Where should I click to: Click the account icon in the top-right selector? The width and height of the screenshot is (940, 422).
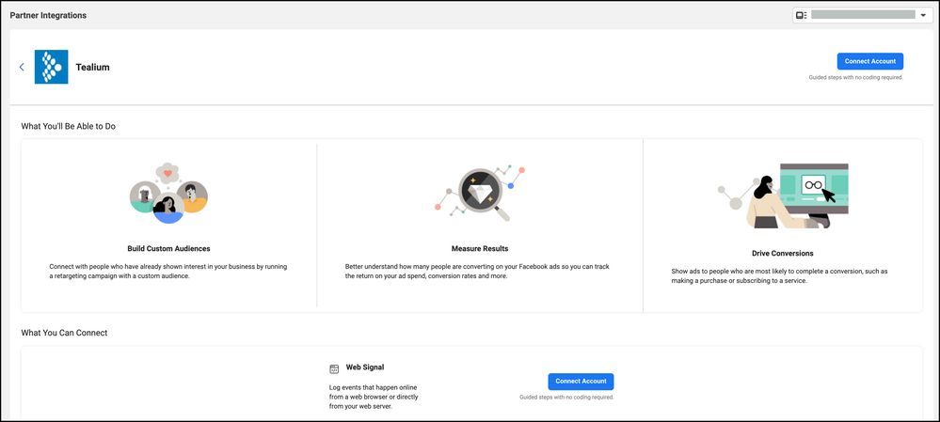tap(801, 15)
